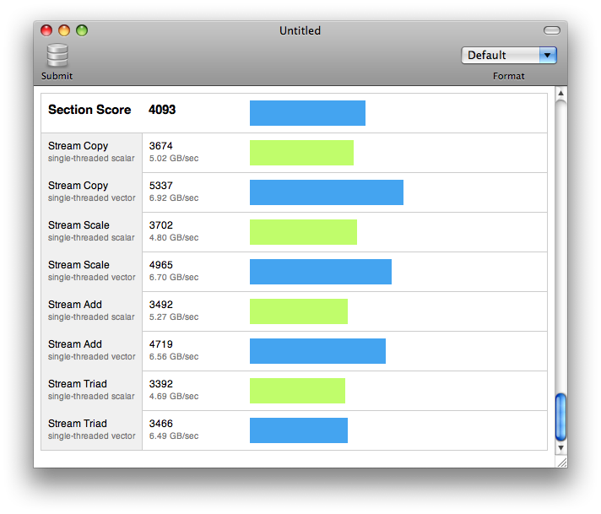Click the Section Score blue bar
The width and height of the screenshot is (601, 514).
coord(307,113)
